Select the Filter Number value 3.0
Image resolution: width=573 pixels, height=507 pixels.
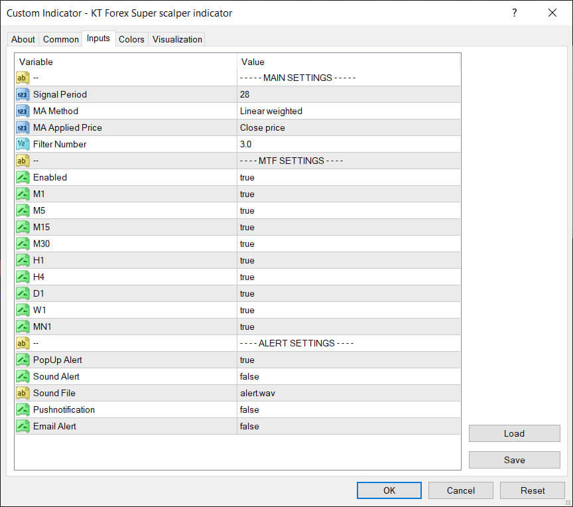point(245,145)
